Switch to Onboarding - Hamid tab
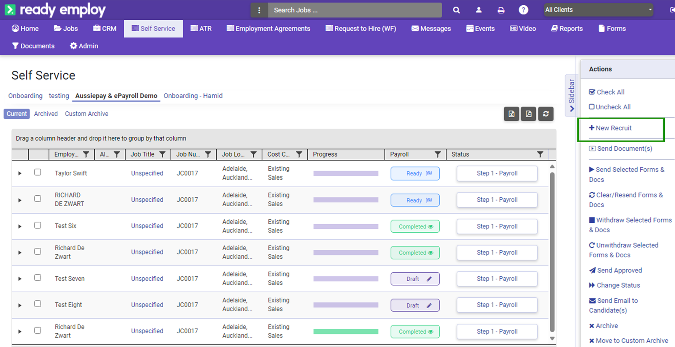675x347 pixels. [193, 96]
